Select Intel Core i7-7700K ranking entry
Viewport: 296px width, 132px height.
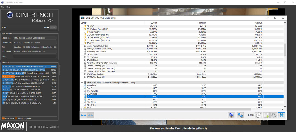[x=29, y=90]
